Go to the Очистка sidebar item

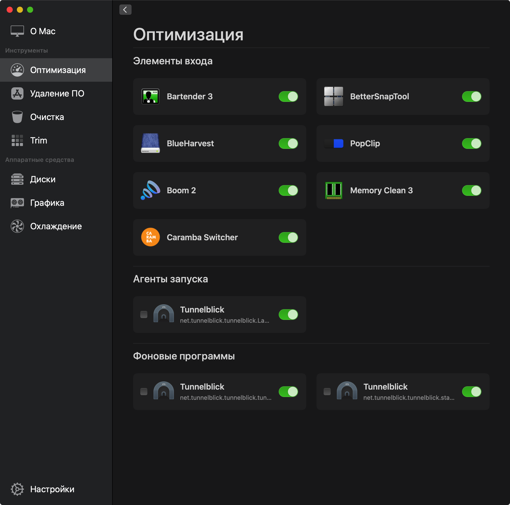(47, 117)
